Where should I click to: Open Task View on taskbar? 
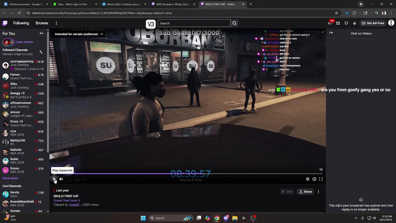pyautogui.click(x=199, y=218)
